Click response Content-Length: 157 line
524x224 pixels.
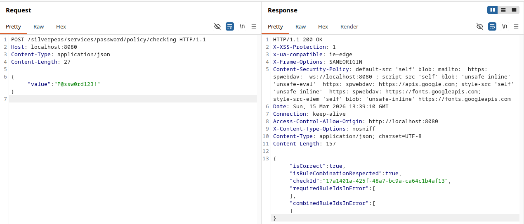pos(304,144)
